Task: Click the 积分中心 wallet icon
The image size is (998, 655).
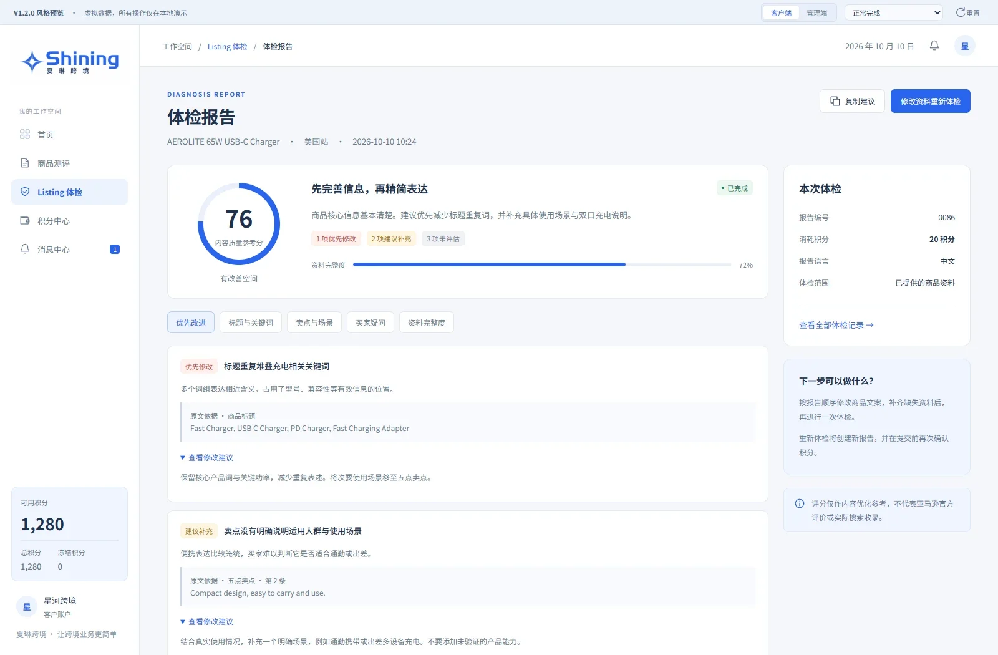Action: pyautogui.click(x=25, y=220)
